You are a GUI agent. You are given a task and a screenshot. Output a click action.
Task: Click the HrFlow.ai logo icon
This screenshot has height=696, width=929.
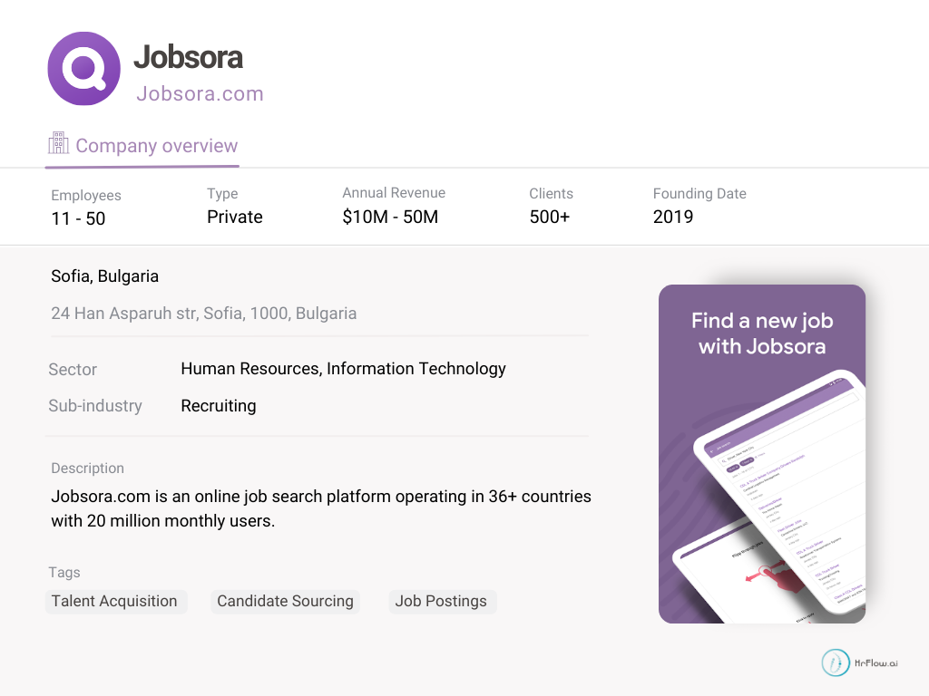tap(836, 662)
